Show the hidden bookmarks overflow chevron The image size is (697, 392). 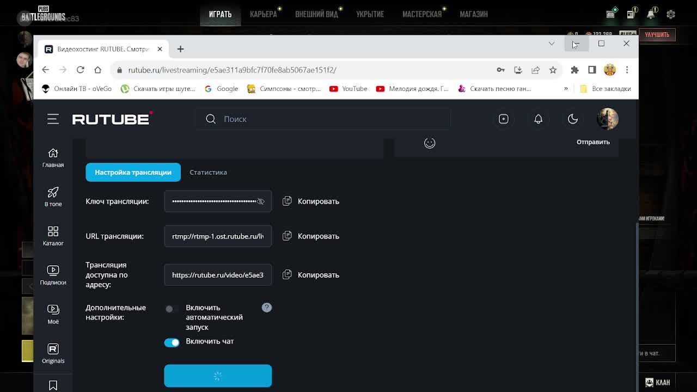tap(566, 88)
